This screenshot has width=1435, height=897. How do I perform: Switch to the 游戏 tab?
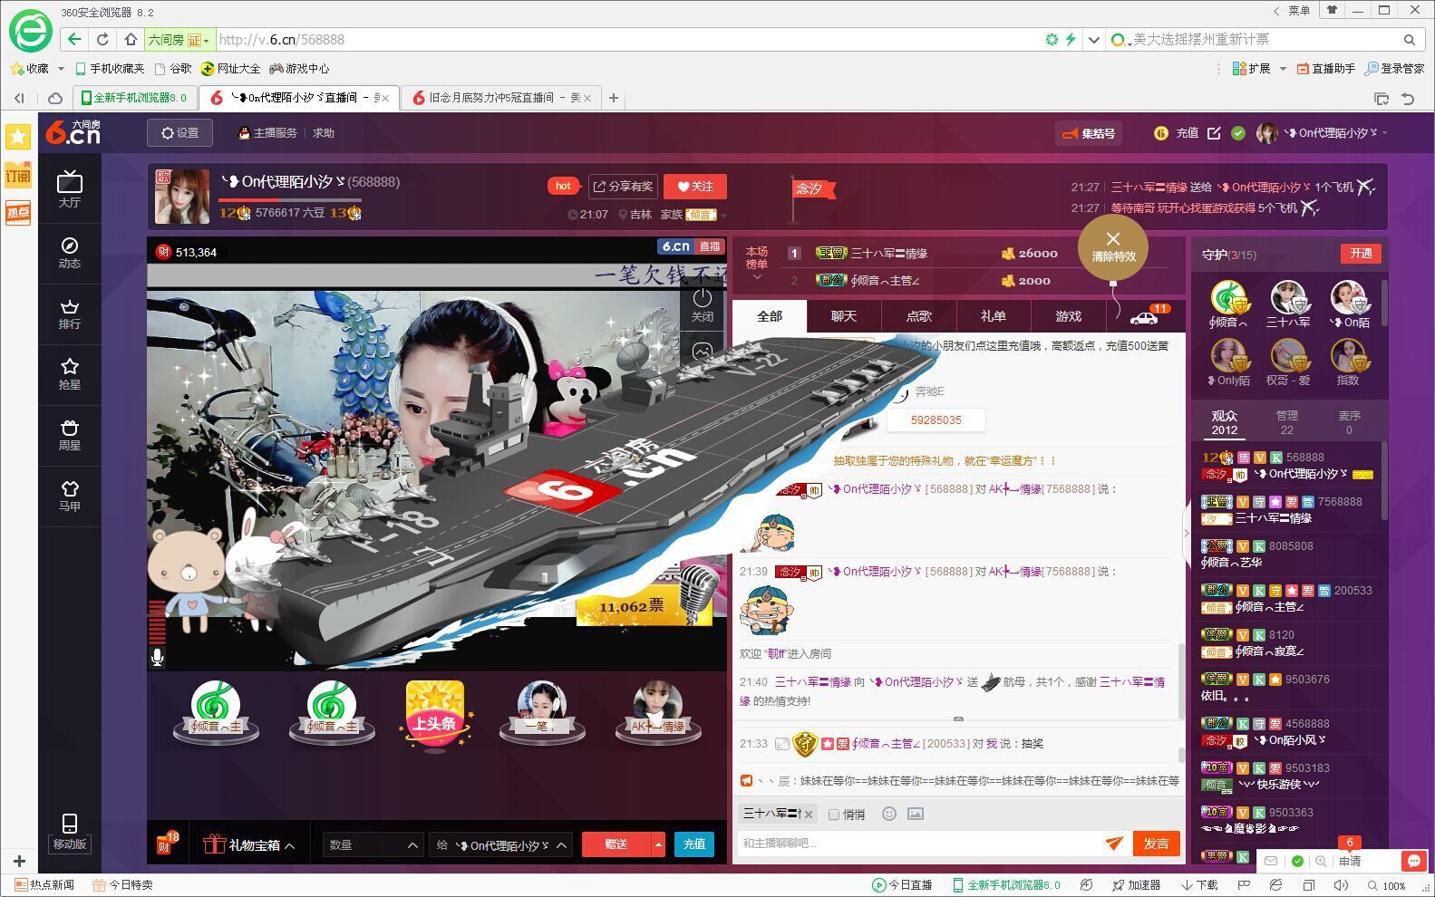[1069, 315]
